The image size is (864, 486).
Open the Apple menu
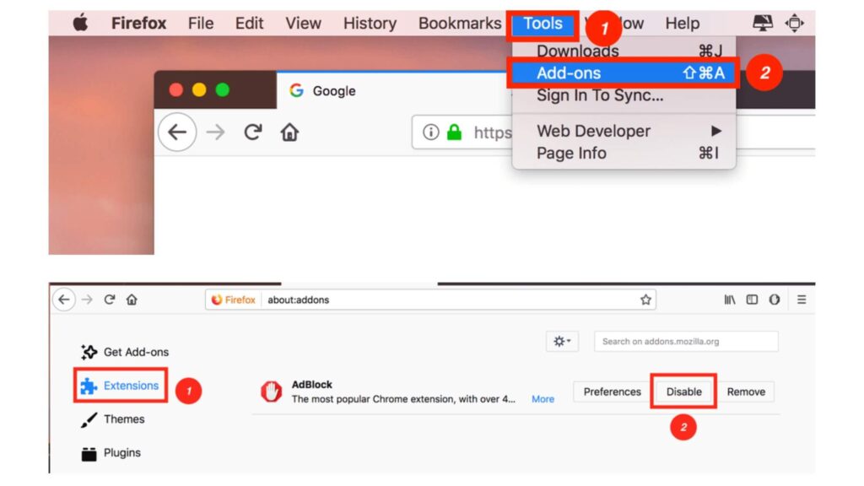[80, 23]
